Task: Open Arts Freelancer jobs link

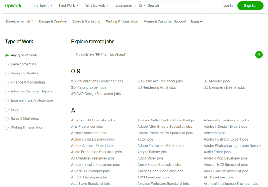Action: pyautogui.click(x=87, y=127)
